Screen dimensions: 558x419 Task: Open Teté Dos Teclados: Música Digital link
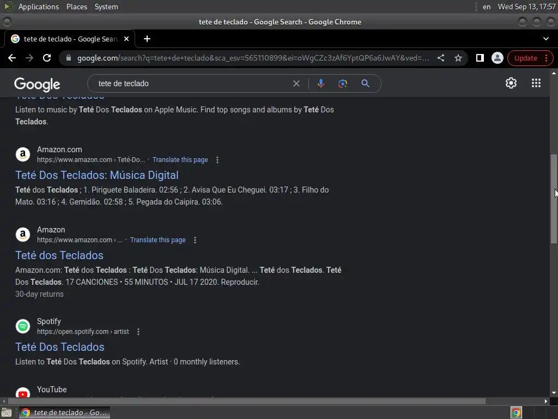tap(97, 175)
